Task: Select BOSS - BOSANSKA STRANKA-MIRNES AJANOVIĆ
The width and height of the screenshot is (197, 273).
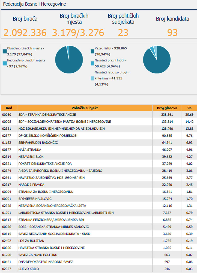Action: tap(53, 227)
